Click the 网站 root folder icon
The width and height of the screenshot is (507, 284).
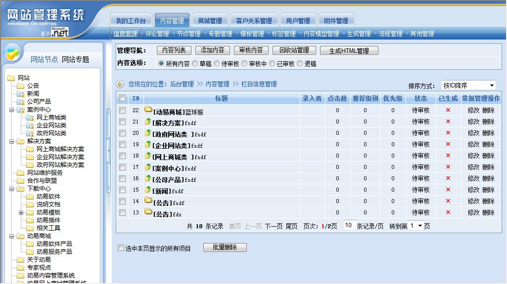tap(11, 78)
